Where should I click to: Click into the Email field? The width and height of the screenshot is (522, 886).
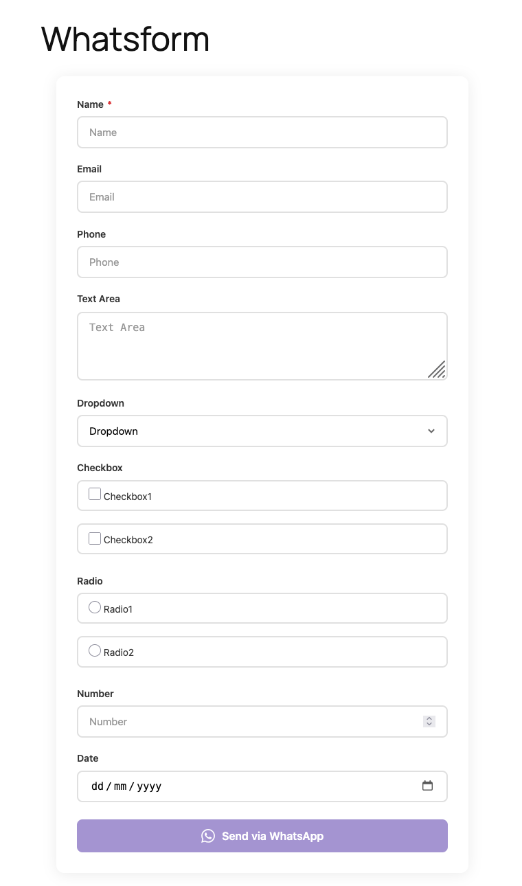coord(261,197)
